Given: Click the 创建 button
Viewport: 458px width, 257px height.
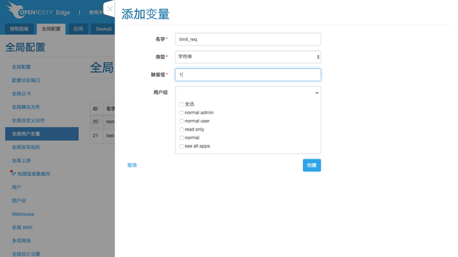Looking at the screenshot, I should [311, 165].
